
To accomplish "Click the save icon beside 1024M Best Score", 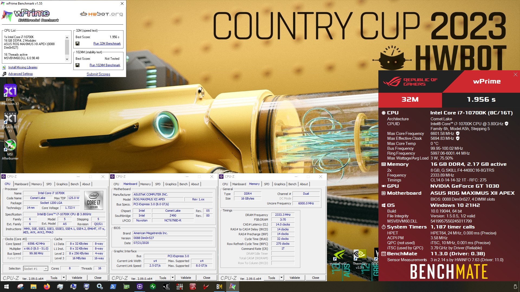I will tap(77, 65).
